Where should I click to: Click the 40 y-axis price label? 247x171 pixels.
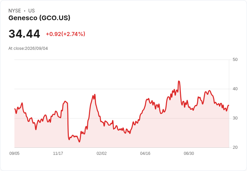tap(235, 89)
